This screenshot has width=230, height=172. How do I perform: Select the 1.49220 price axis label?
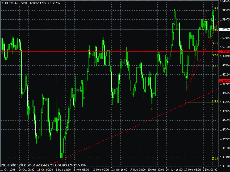click(x=225, y=74)
